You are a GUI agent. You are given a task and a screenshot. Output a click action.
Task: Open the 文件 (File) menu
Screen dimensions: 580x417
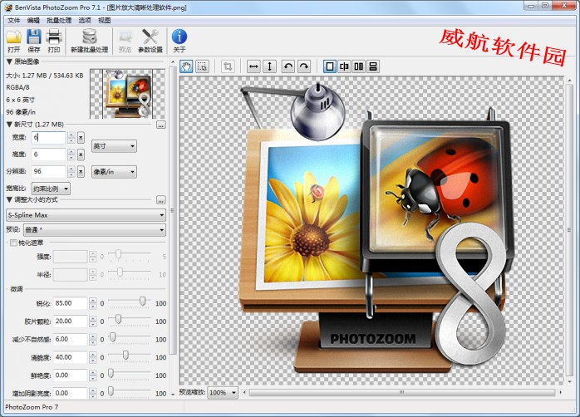13,20
